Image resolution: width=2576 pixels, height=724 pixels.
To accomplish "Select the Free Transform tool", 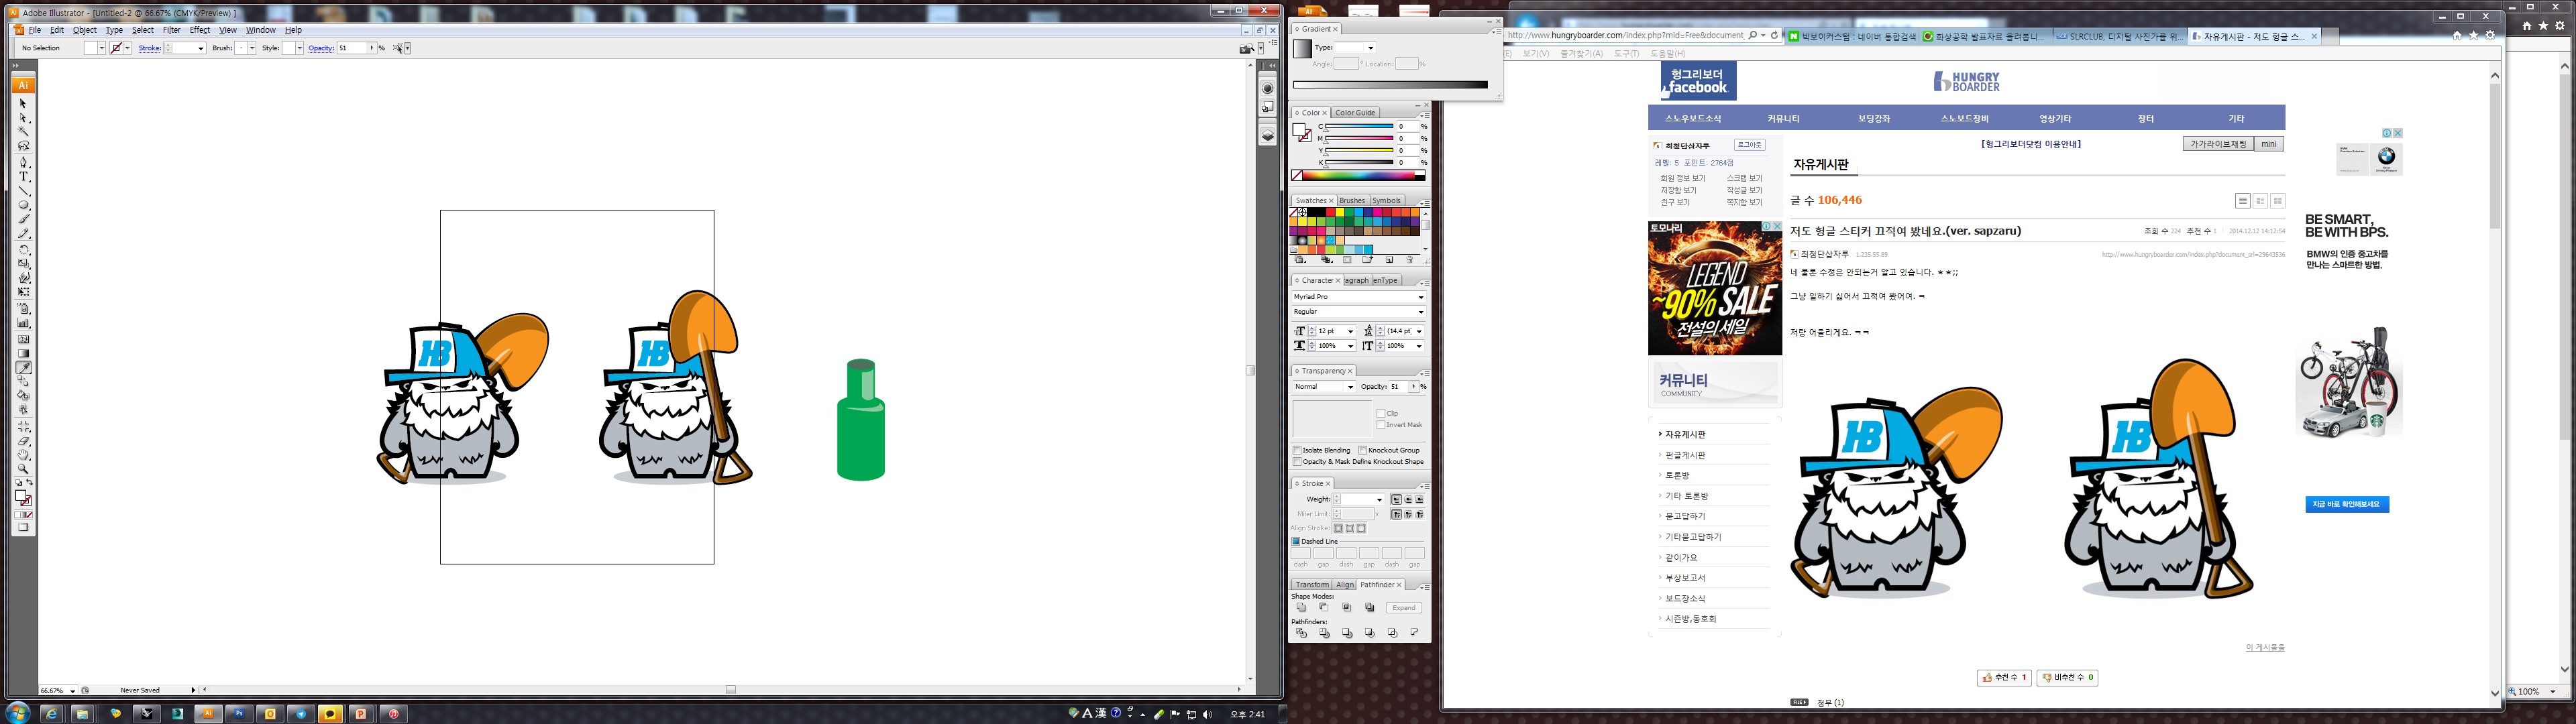I will [x=23, y=292].
